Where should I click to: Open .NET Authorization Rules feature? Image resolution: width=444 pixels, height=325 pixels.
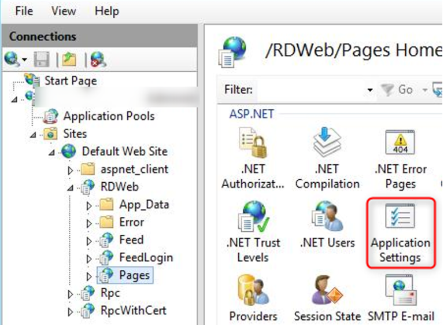[x=253, y=158]
